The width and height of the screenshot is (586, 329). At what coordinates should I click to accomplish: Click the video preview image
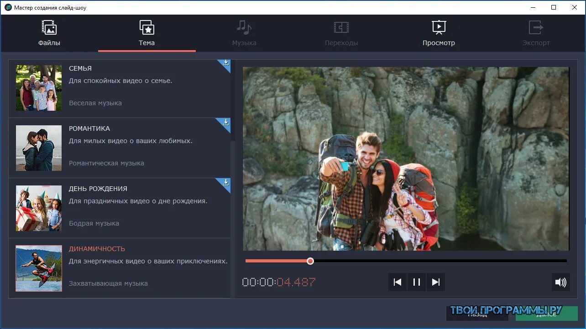coord(406,159)
